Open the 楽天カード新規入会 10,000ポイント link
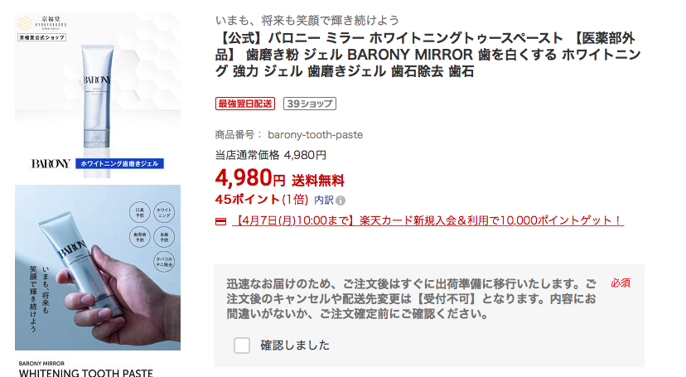686x377 pixels. pos(428,220)
